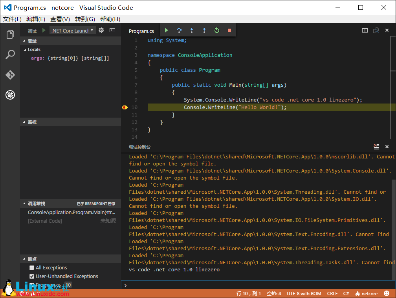Change encoding UTF-8 with BOM
396x298 pixels.
(x=304, y=293)
